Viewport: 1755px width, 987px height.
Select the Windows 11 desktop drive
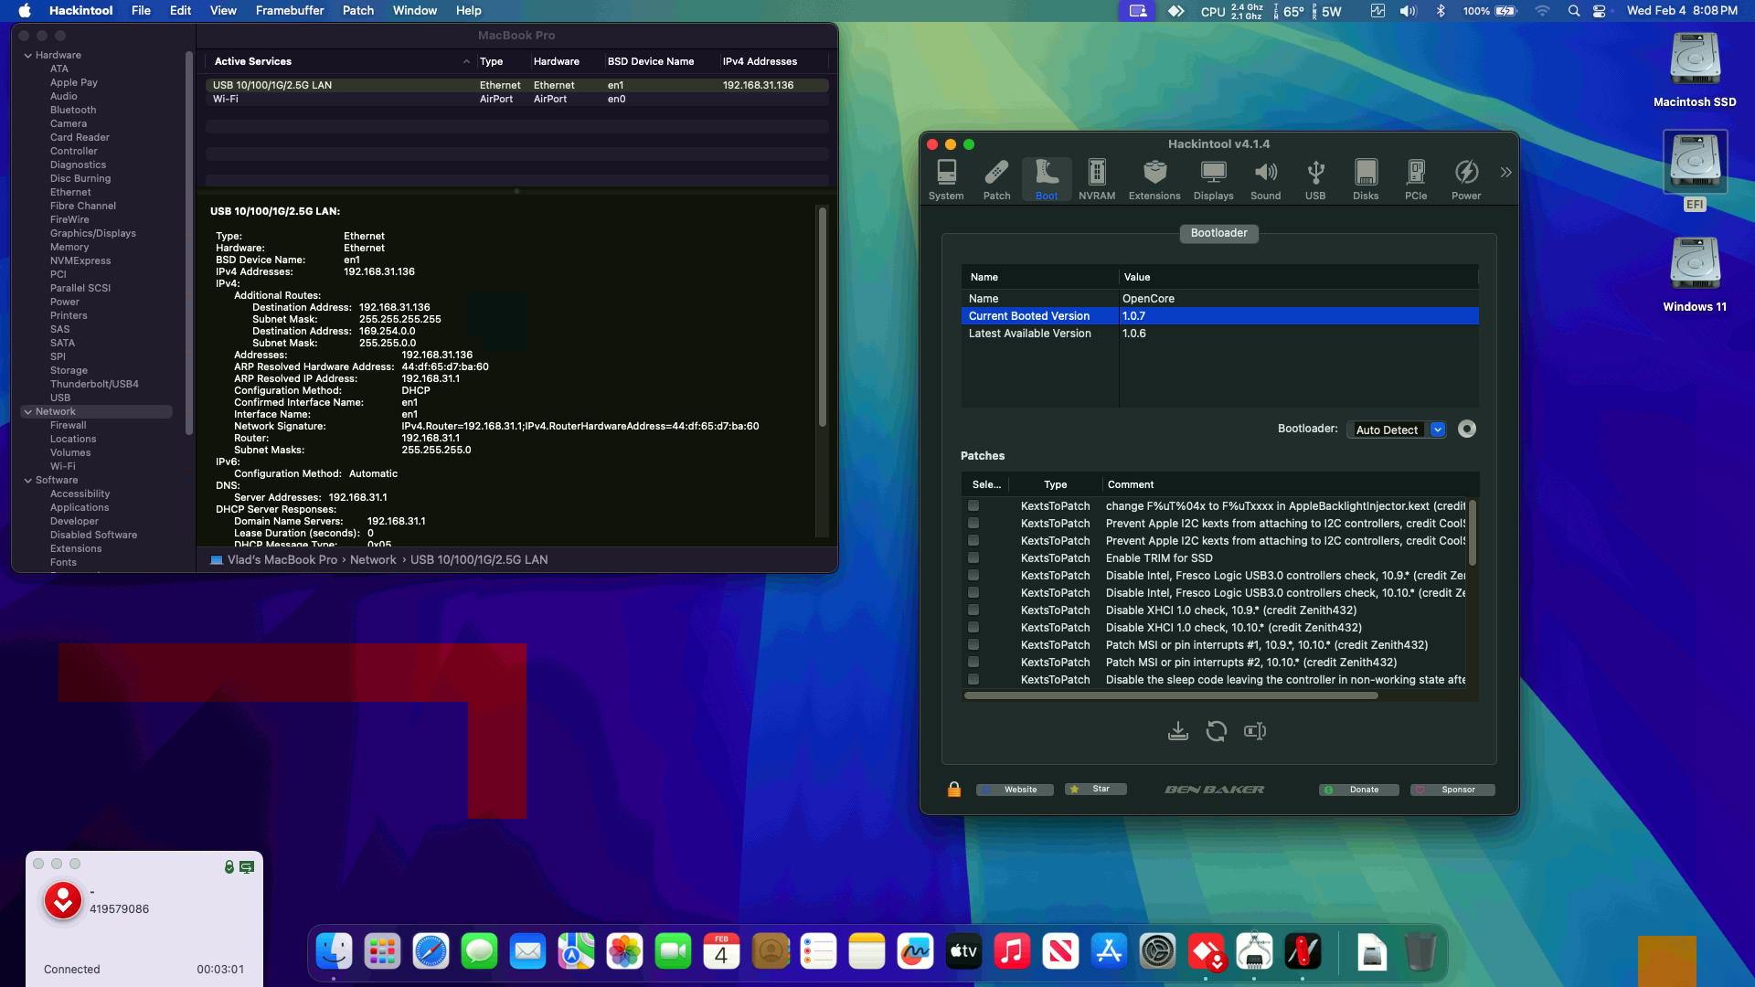[1695, 274]
